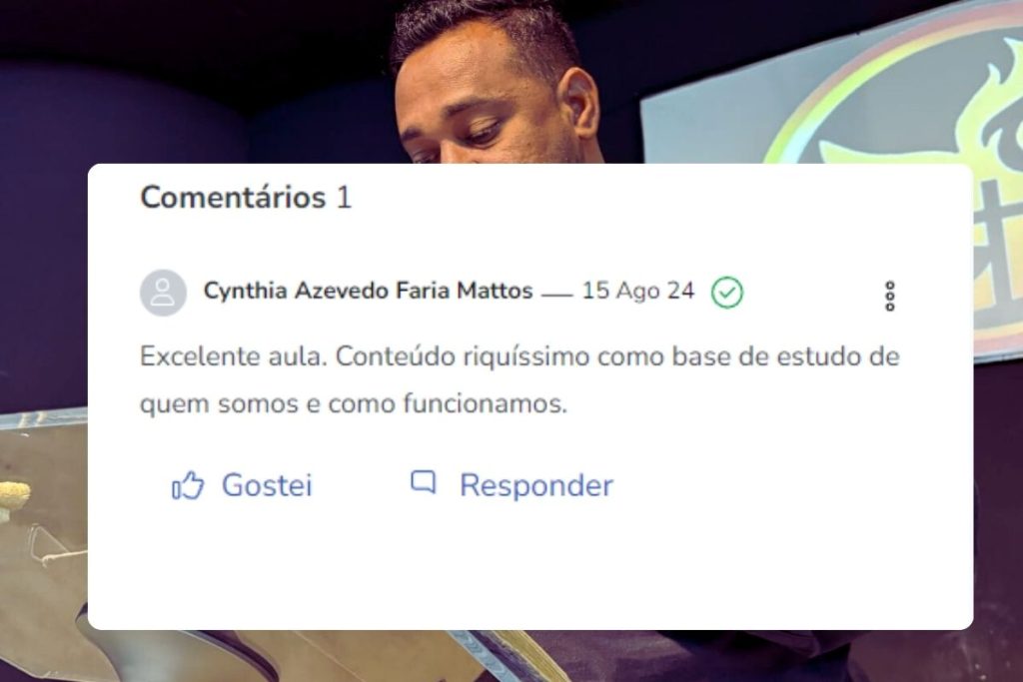This screenshot has height=682, width=1023.
Task: Select the Comentários section heading
Action: 233,198
